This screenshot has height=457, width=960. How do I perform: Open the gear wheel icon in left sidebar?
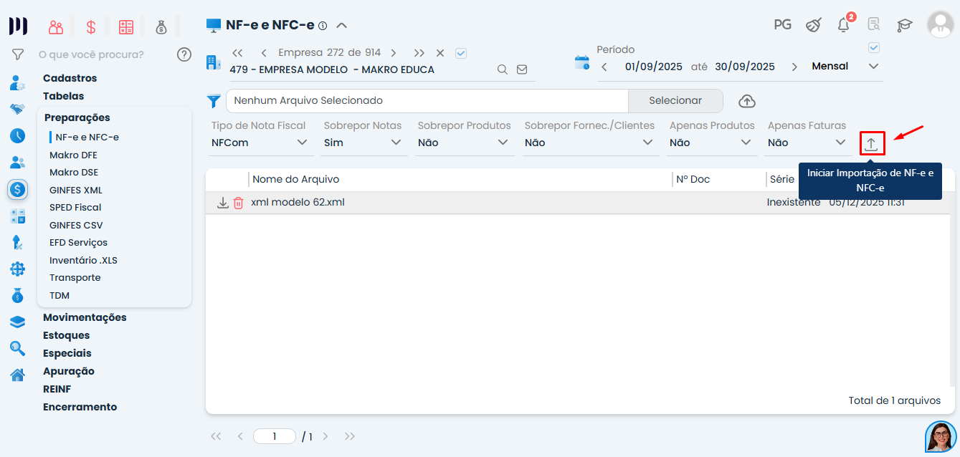pos(18,269)
